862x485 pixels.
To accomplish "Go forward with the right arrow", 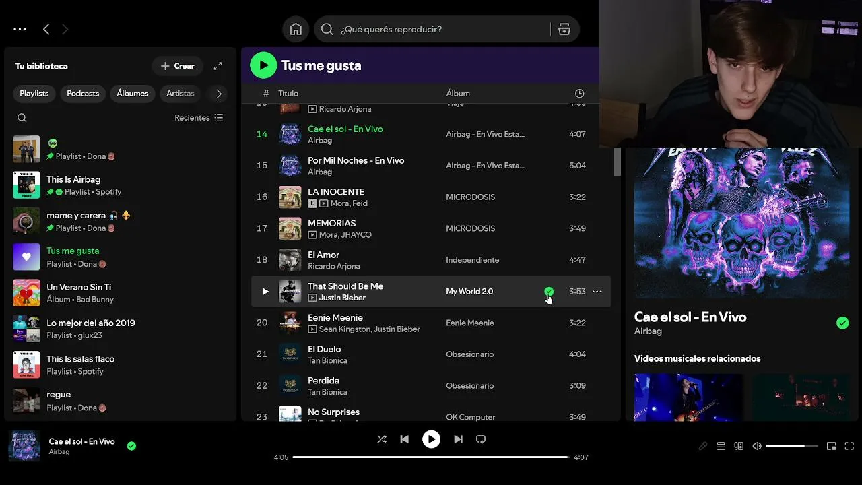I will pos(65,29).
